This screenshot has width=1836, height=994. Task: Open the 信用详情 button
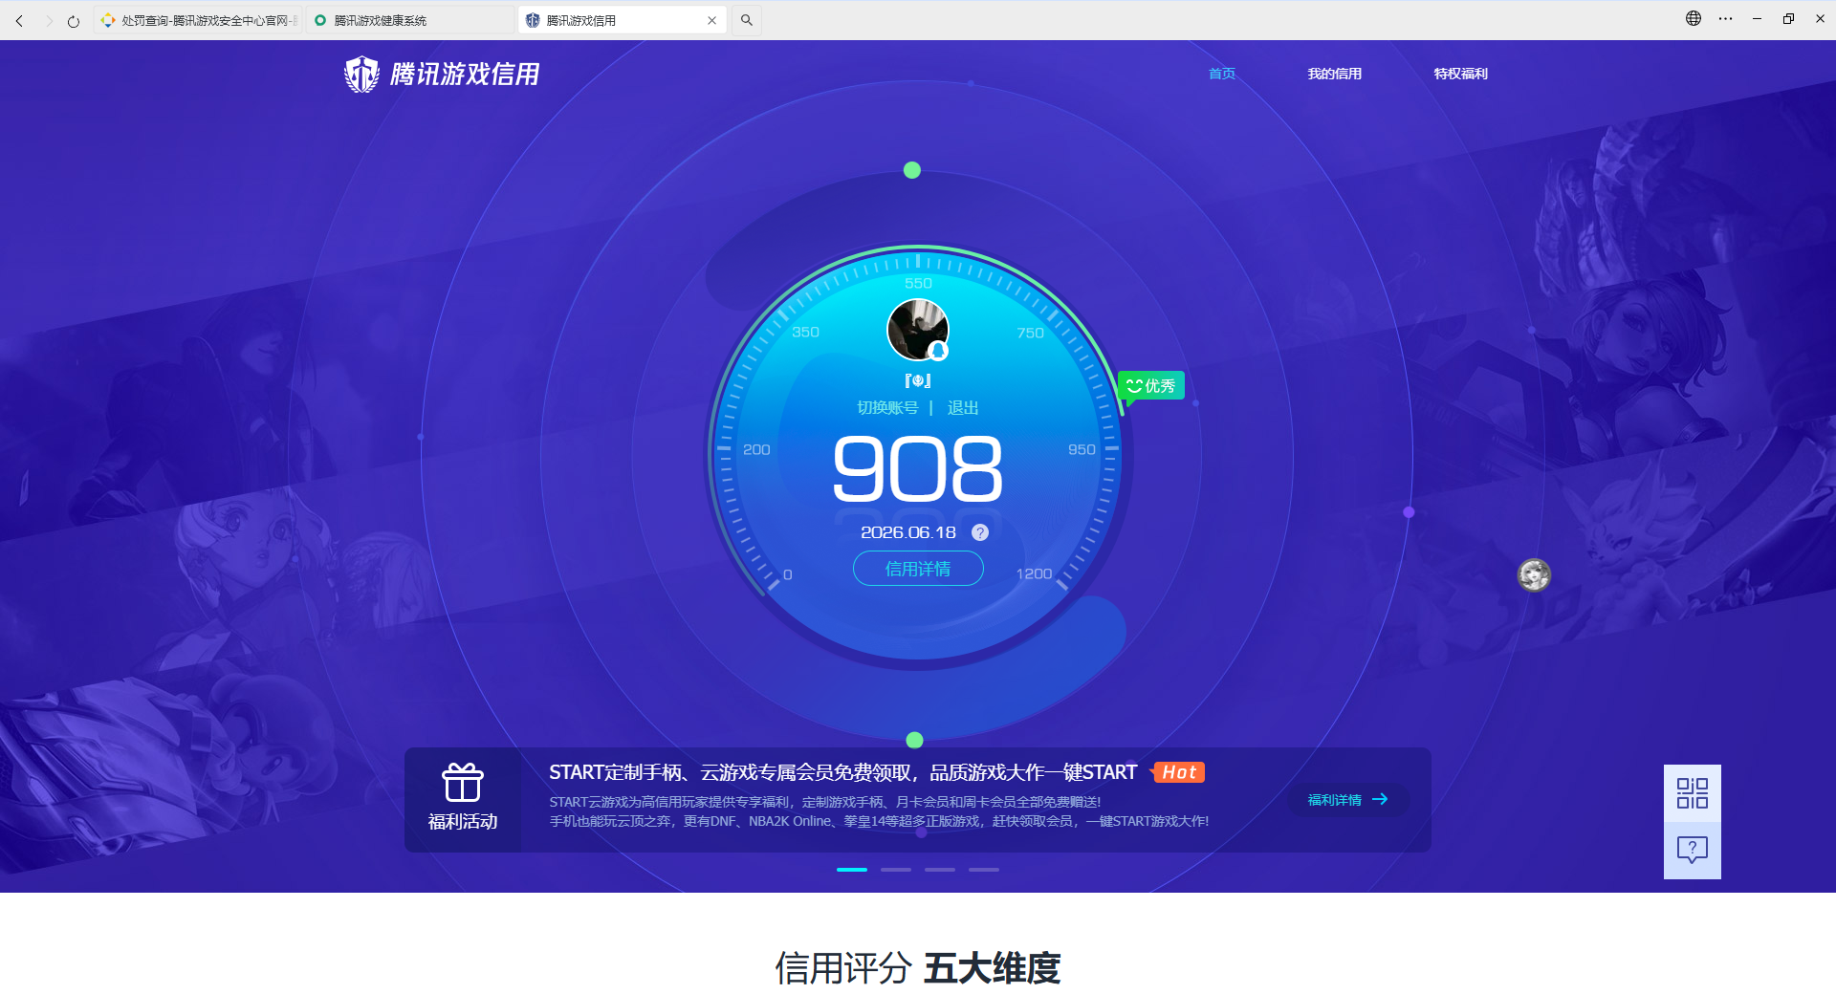click(x=918, y=569)
